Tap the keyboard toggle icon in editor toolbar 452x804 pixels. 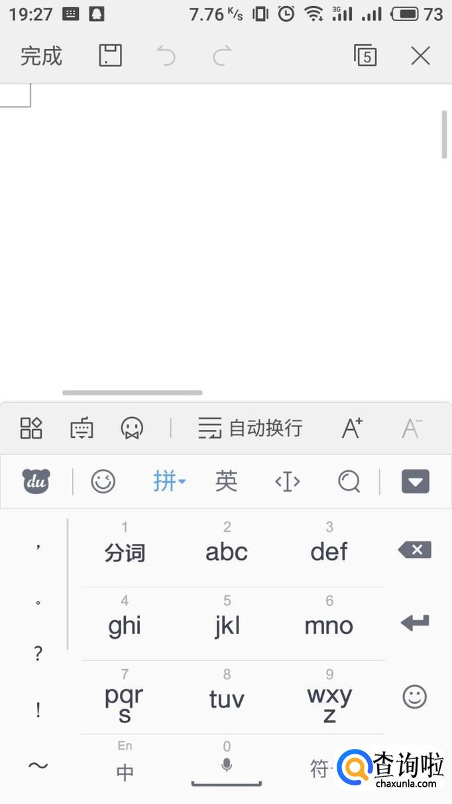coord(82,429)
